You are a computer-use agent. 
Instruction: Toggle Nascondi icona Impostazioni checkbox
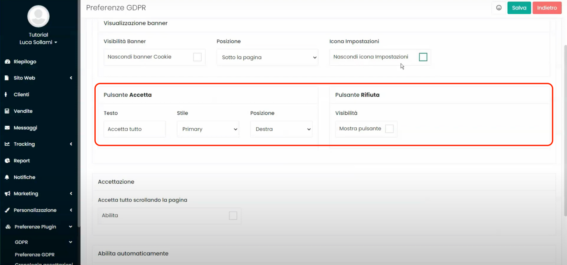tap(423, 57)
